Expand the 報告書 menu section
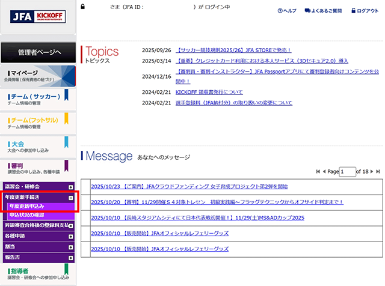This screenshot has height=286, width=385. tap(71, 257)
